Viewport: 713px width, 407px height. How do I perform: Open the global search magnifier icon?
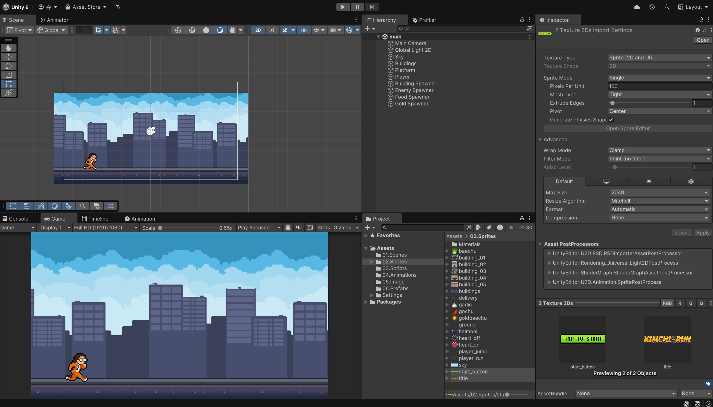(x=667, y=7)
